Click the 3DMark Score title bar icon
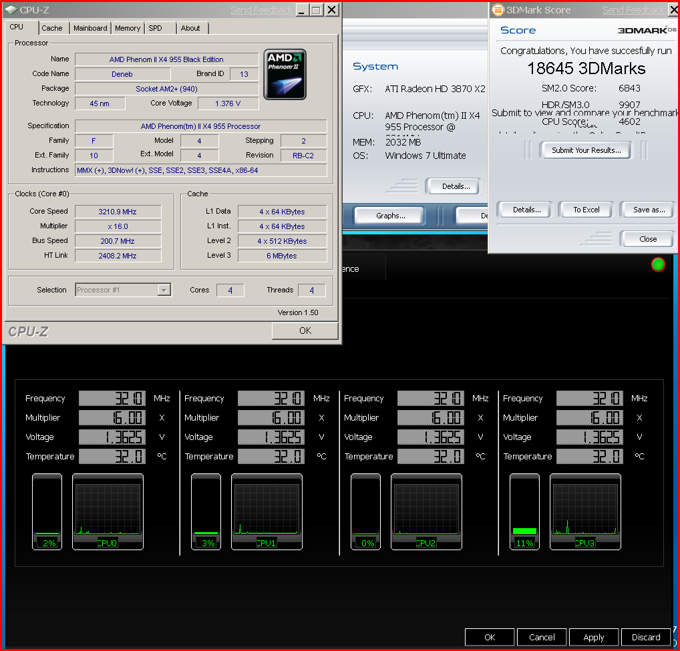This screenshot has width=680, height=651. click(x=498, y=9)
